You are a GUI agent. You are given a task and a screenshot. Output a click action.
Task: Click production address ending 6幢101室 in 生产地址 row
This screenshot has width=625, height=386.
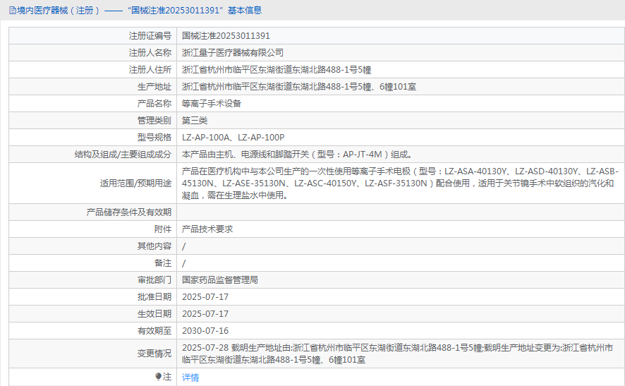tap(299, 87)
